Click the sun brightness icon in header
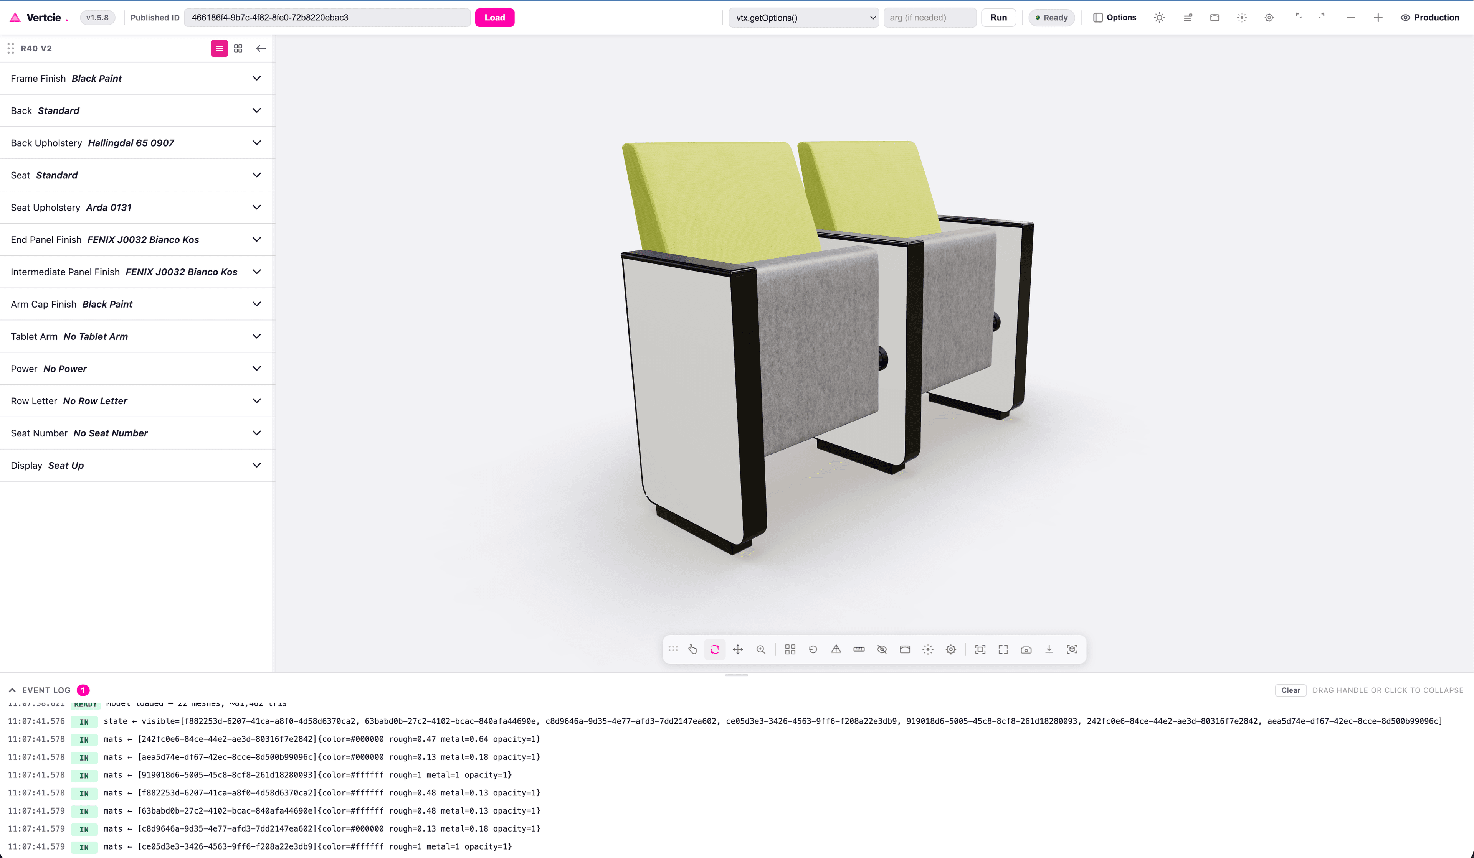1474x858 pixels. (1159, 18)
